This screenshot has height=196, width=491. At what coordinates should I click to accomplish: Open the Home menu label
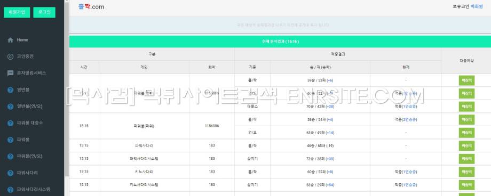tap(22, 40)
